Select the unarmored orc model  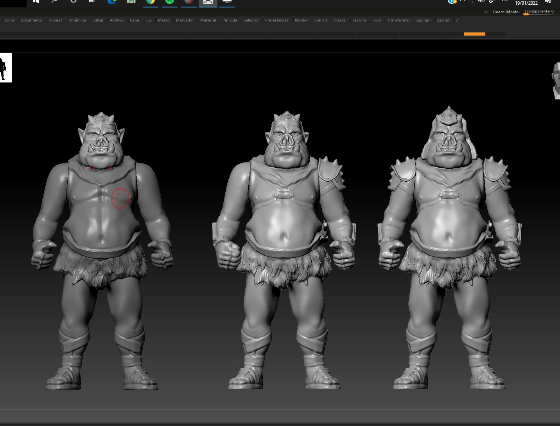pos(102,251)
